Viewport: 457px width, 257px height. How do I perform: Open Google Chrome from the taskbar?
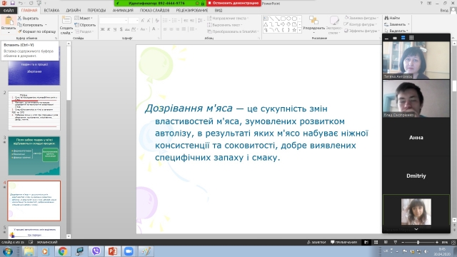click(x=62, y=251)
